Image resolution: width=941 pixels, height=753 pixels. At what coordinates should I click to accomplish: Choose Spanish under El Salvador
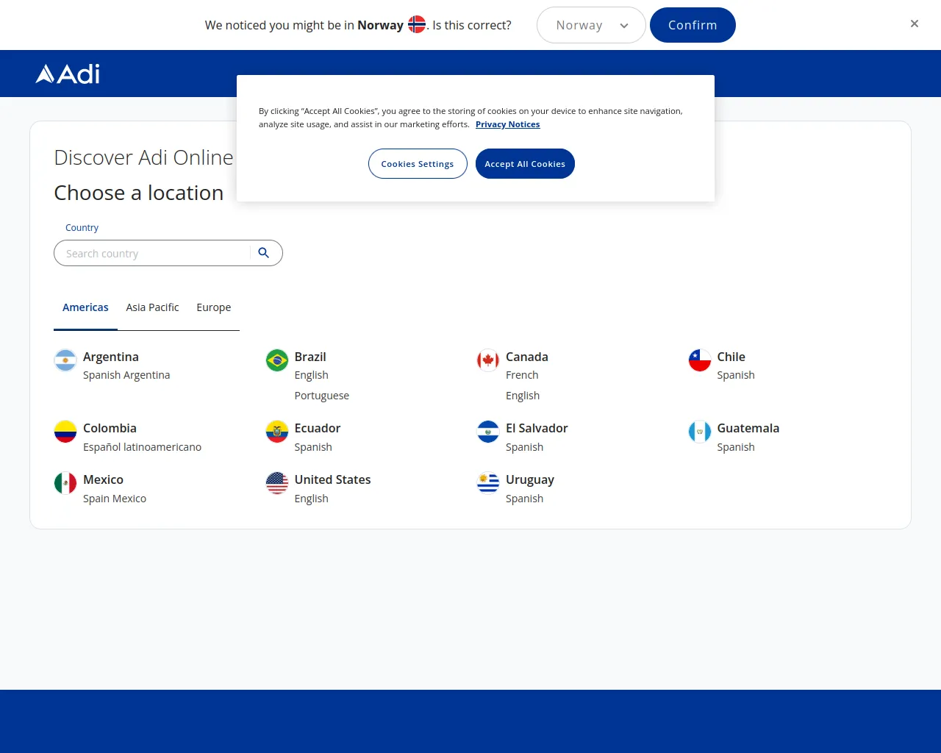pos(525,447)
